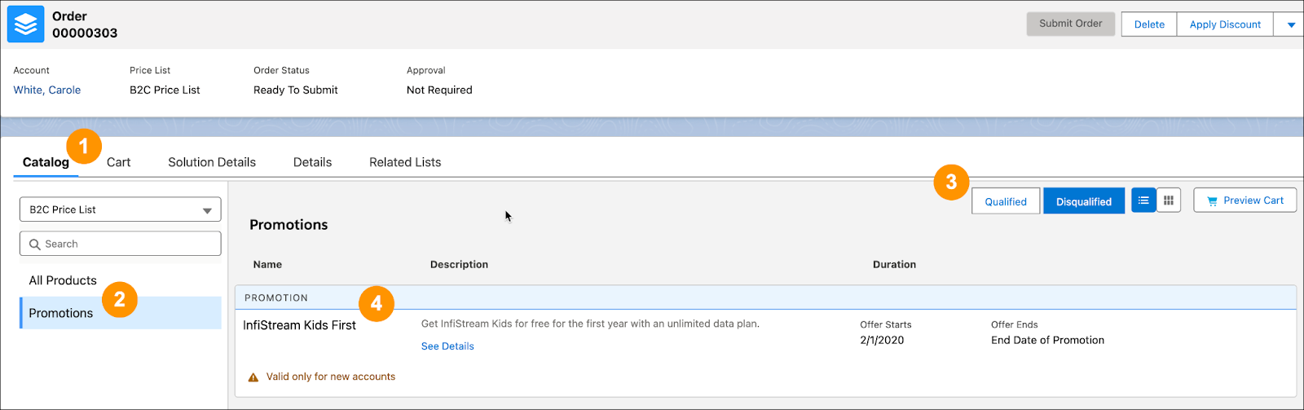Click End Date of Promotion text
This screenshot has width=1304, height=410.
[1047, 340]
